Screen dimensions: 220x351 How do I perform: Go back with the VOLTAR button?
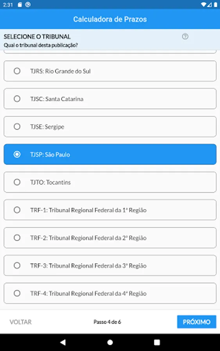(x=21, y=322)
